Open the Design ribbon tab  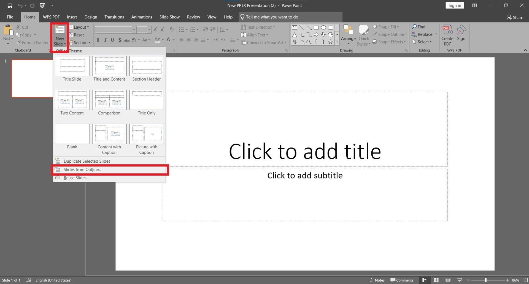pyautogui.click(x=91, y=17)
